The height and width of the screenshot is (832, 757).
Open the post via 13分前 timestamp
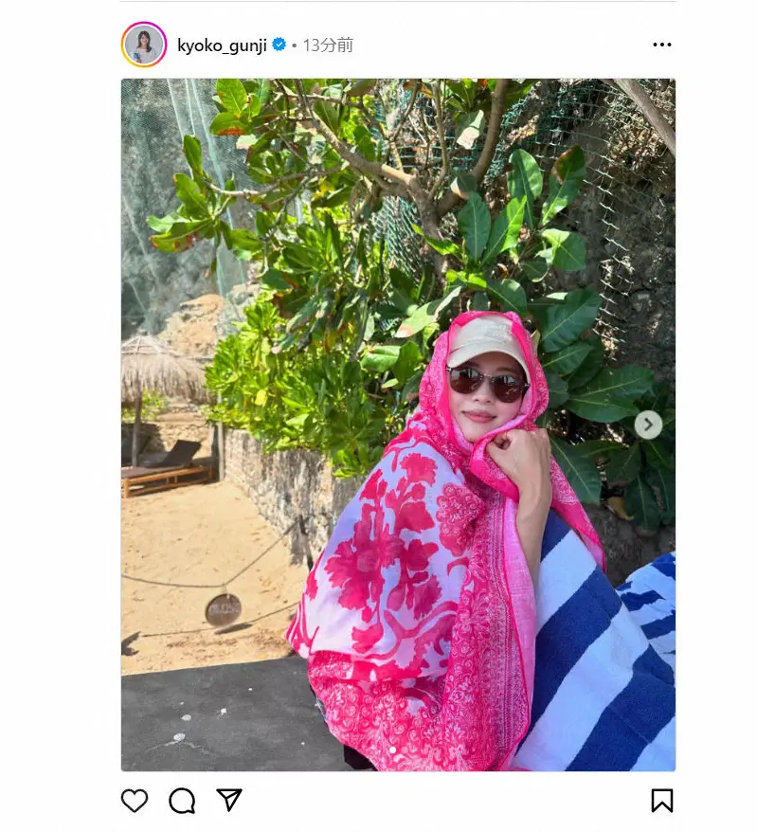point(328,45)
